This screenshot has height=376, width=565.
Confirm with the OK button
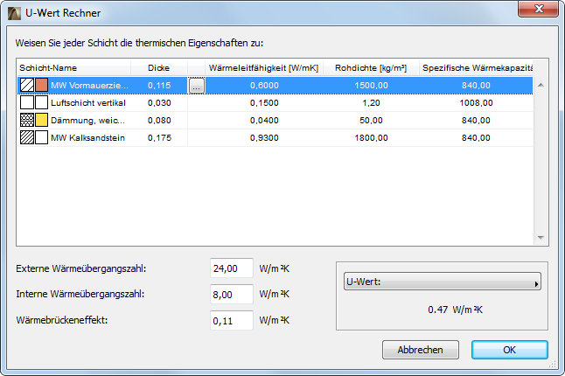pos(510,350)
